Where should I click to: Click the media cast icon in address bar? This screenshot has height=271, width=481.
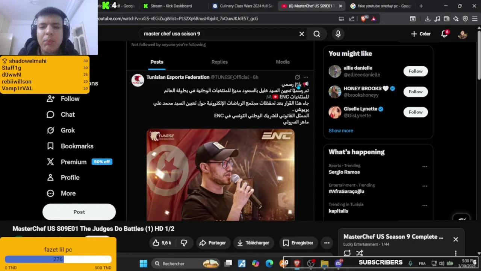(x=341, y=18)
